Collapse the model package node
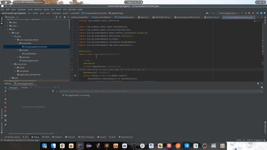Viewport: 267px width, 150px height. [x=18, y=50]
